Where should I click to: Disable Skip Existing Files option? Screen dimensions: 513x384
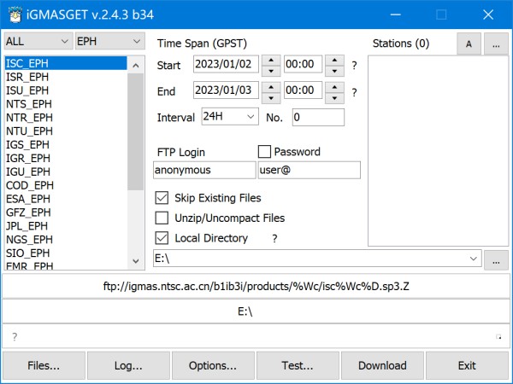click(162, 198)
